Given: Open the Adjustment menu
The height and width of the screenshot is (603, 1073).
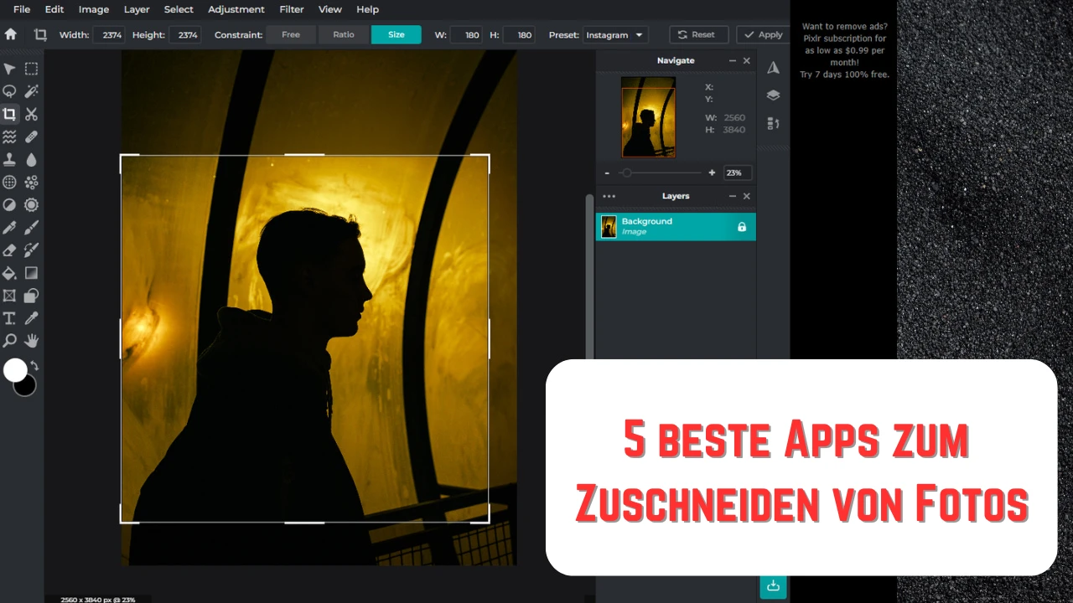Looking at the screenshot, I should tap(236, 9).
